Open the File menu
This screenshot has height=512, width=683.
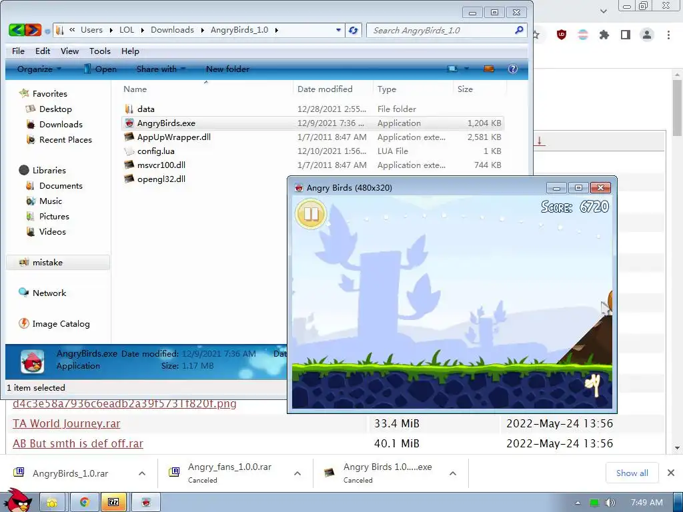tap(18, 51)
